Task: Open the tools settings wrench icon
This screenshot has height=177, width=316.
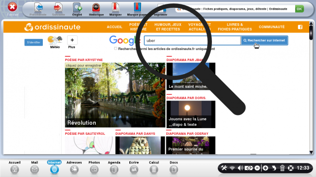Action: click(x=224, y=168)
